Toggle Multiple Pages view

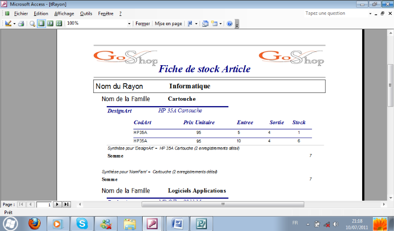click(59, 24)
